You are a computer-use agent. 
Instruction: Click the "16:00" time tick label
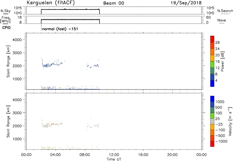point(143,155)
